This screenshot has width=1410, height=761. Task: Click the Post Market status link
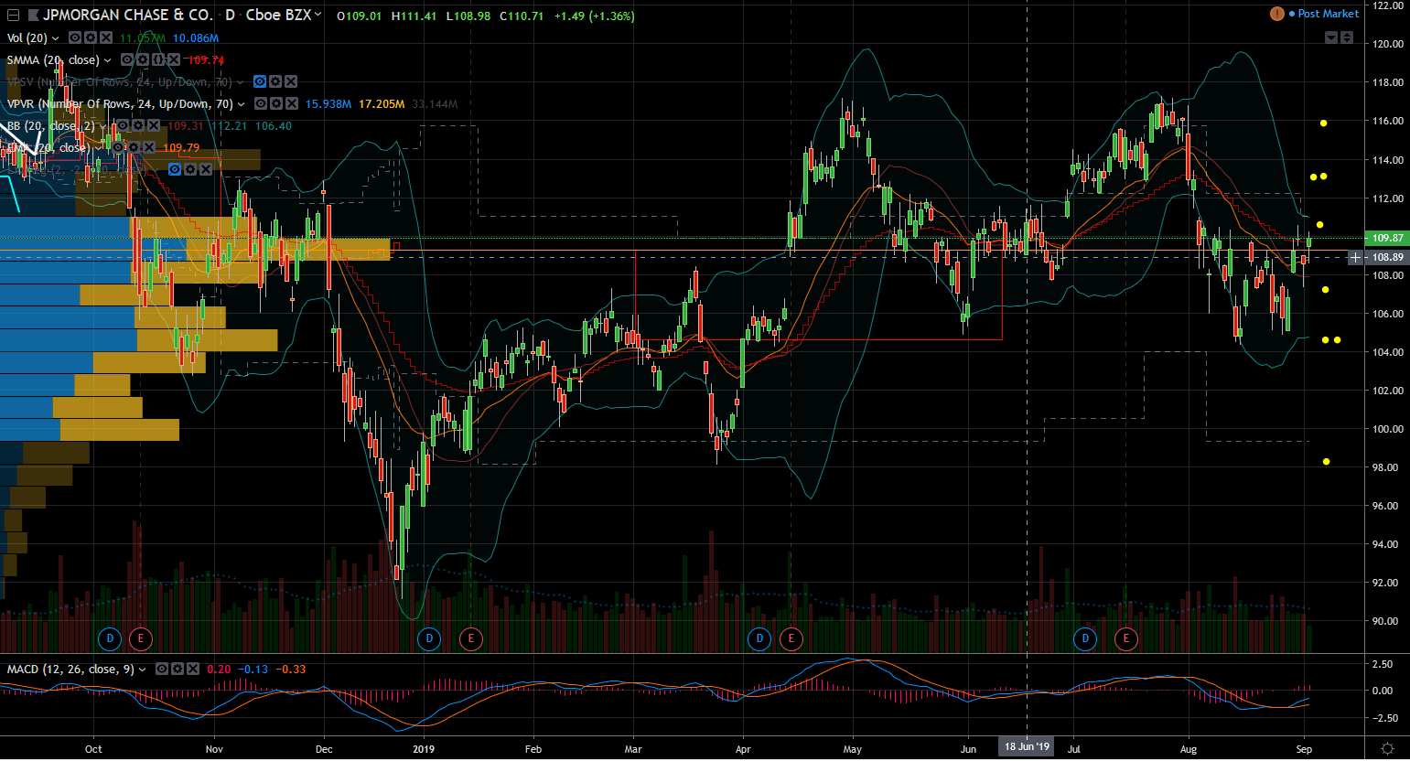(x=1328, y=14)
